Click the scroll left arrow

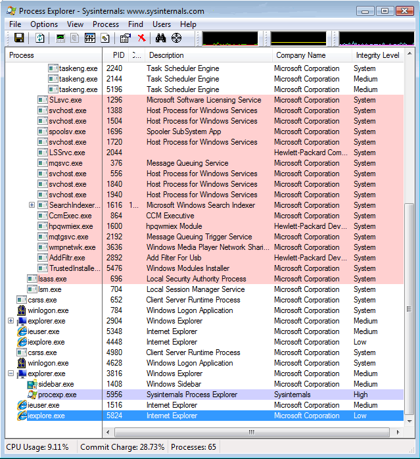(x=108, y=432)
